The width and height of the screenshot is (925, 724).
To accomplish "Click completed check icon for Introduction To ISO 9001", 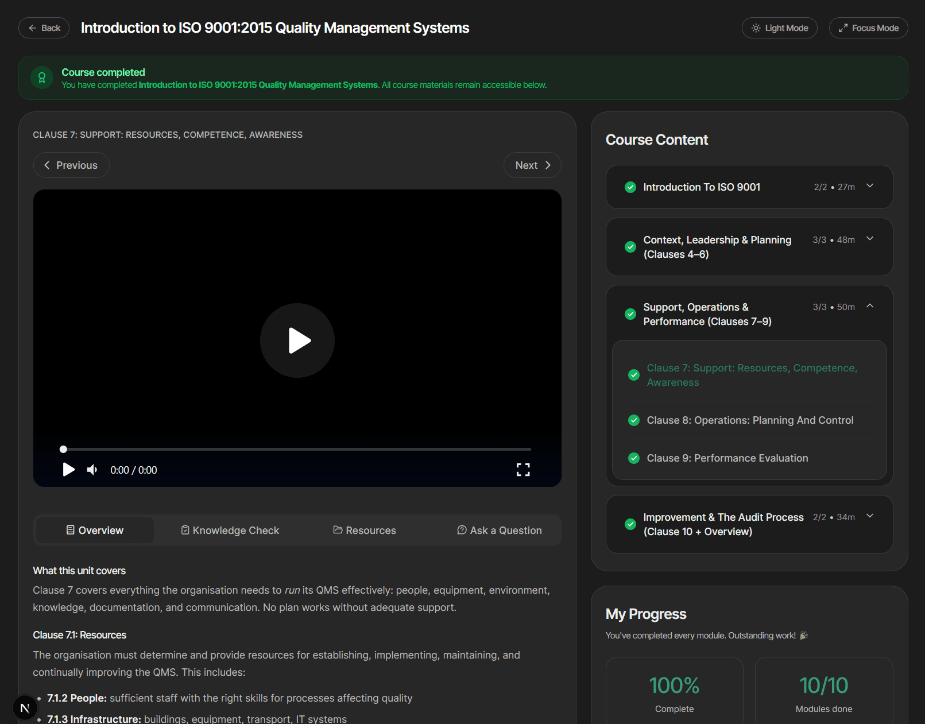I will pyautogui.click(x=630, y=187).
